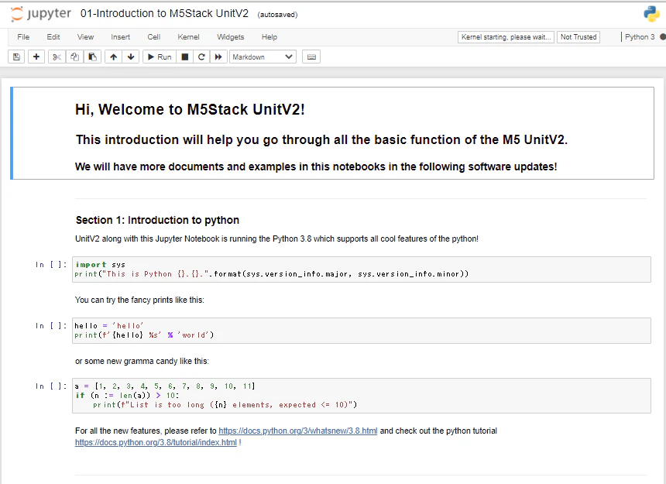
Task: Click the hello = 'hello' code cell
Action: tap(362, 331)
